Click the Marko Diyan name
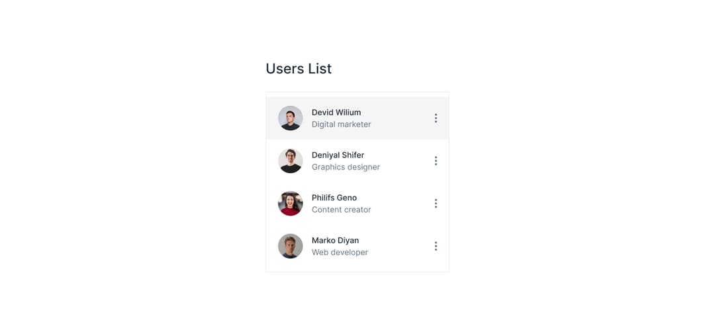This screenshot has width=715, height=332. coord(335,241)
